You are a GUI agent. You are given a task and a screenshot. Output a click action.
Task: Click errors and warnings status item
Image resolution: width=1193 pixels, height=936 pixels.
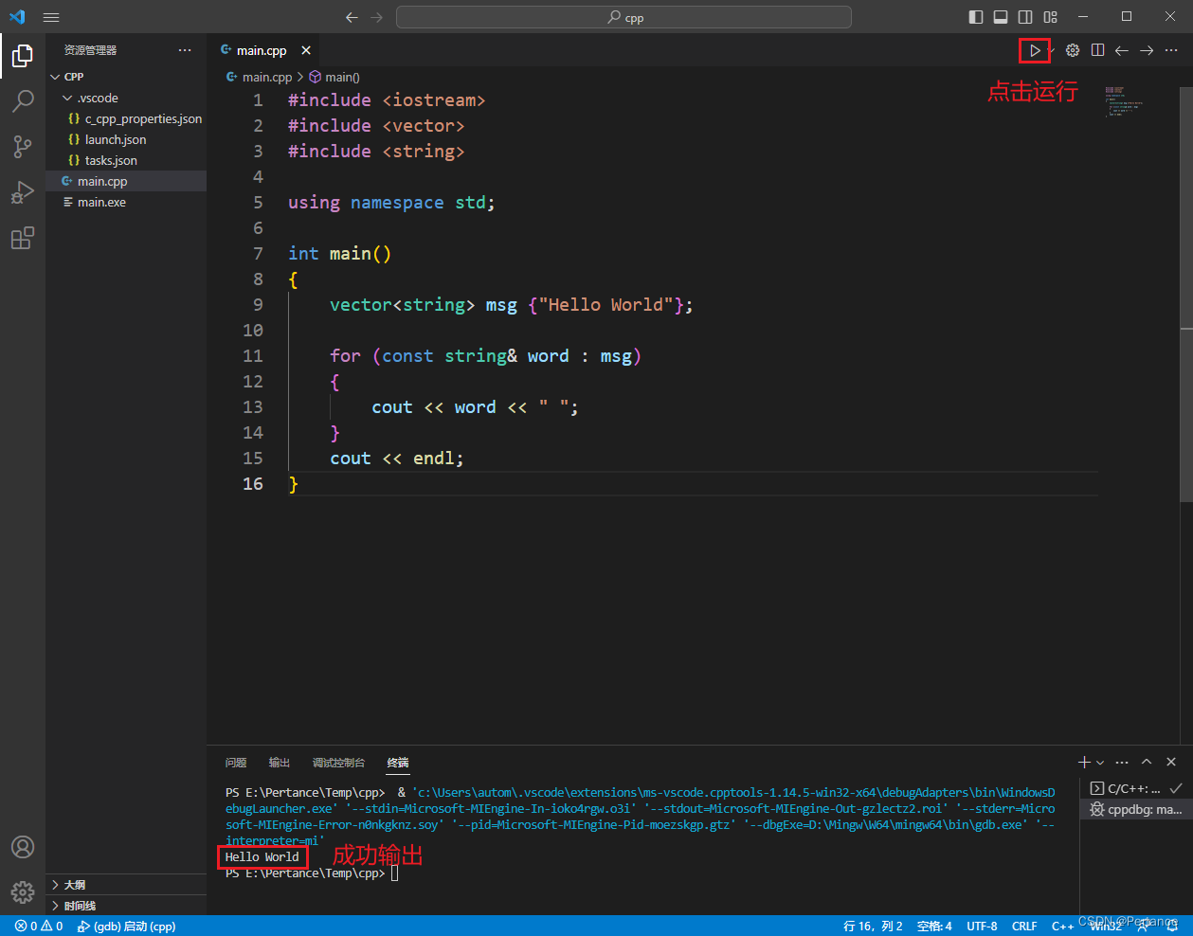[39, 927]
